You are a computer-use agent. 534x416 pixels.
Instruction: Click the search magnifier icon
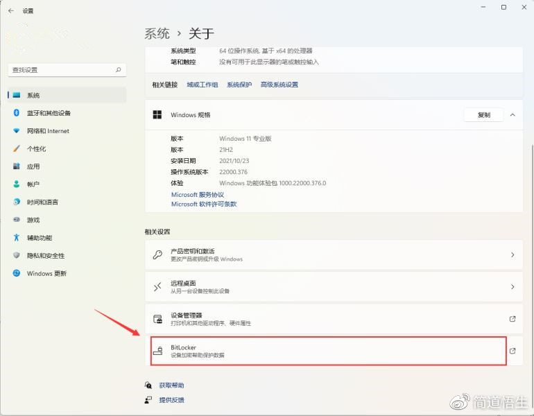pyautogui.click(x=118, y=70)
